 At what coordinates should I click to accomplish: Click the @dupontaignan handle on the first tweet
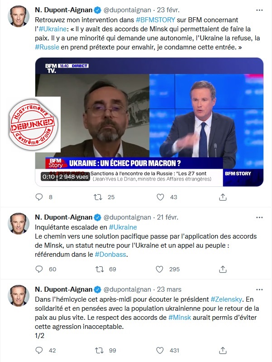click(x=127, y=10)
